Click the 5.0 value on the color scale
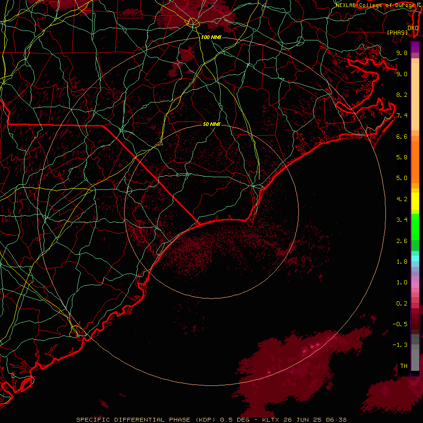 [x=402, y=178]
